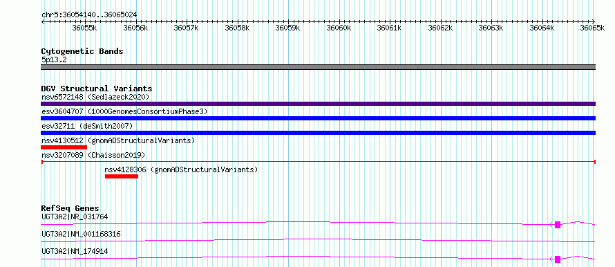Open the esv32711 (deSmith2007) variant label
This screenshot has width=615, height=267.
[x=87, y=126]
